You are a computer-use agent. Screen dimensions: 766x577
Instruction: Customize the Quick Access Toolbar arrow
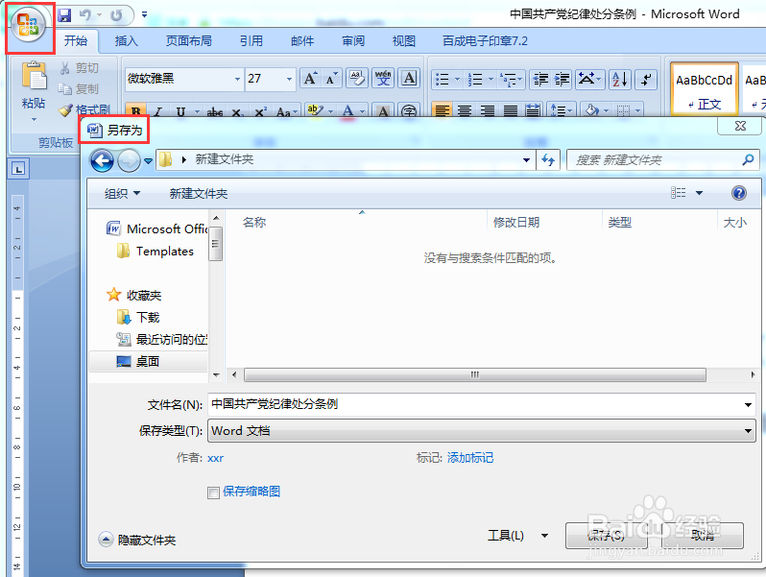pos(144,15)
